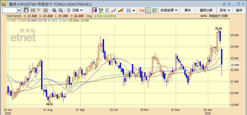Switch to green candlestick chart type
247x115 pixels.
point(101,10)
